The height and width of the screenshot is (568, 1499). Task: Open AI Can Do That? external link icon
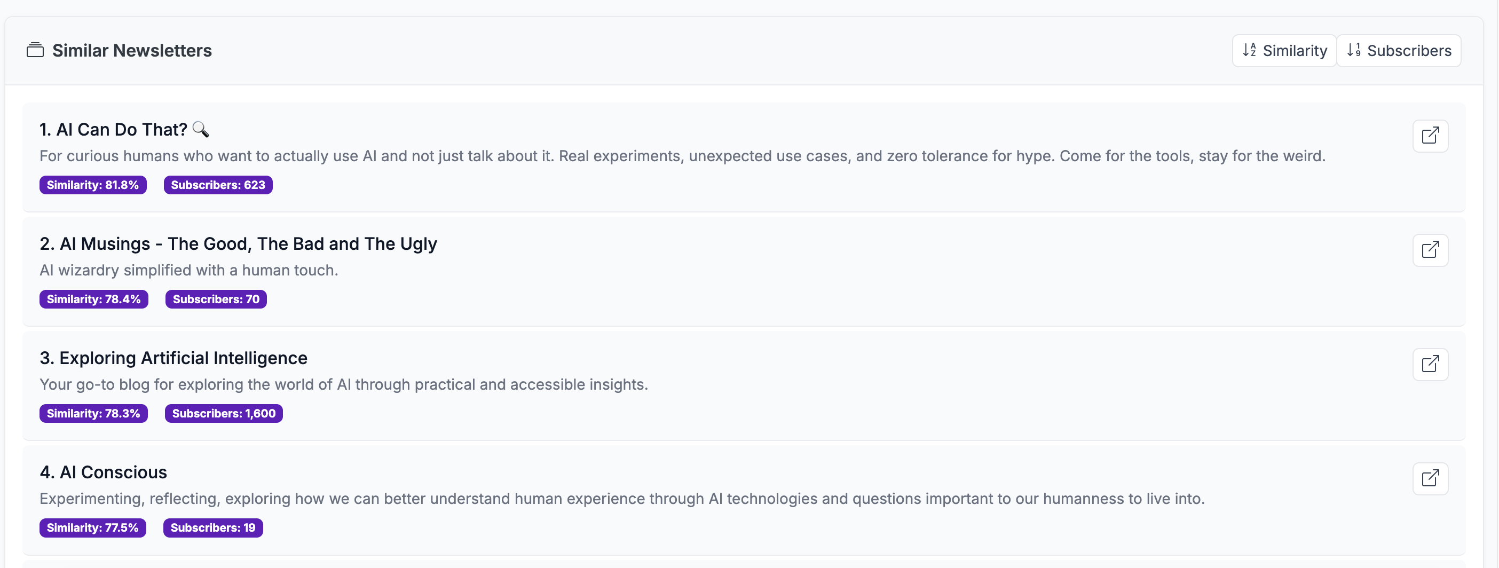[x=1430, y=136]
